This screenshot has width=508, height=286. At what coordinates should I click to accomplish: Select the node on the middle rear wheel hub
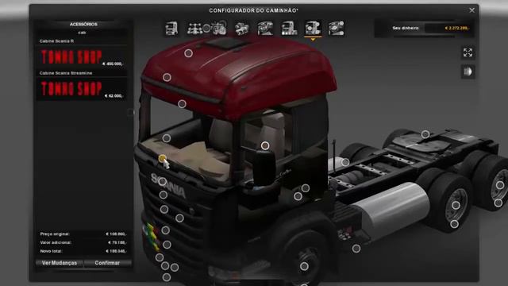(456, 205)
